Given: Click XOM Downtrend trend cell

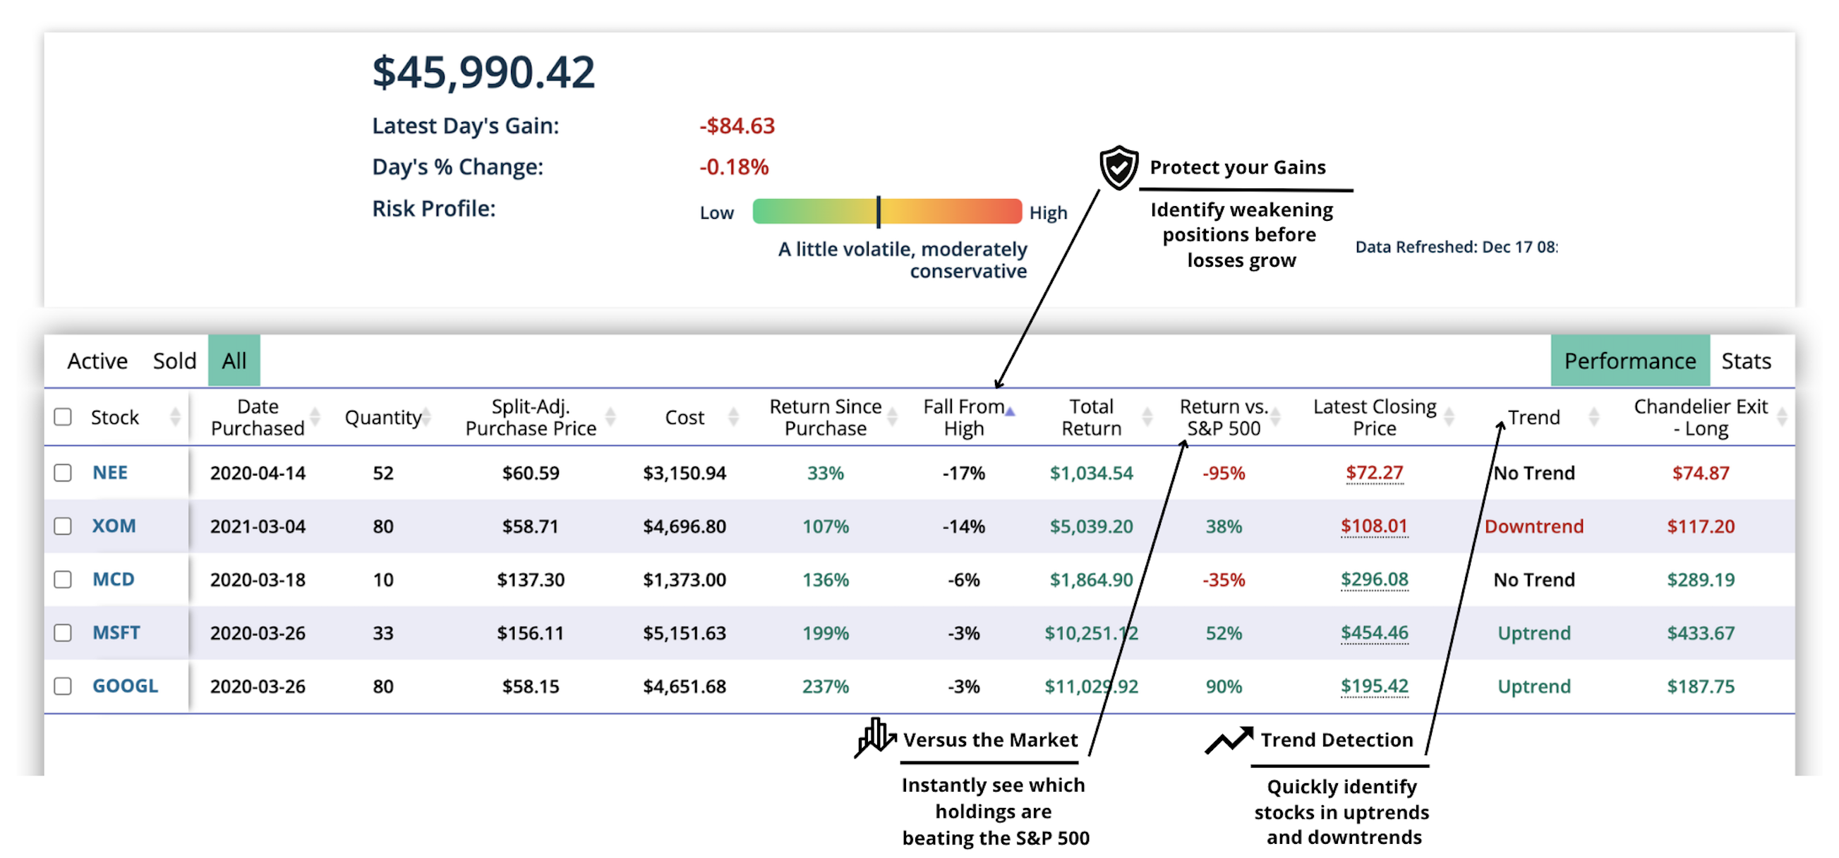Looking at the screenshot, I should 1534,527.
